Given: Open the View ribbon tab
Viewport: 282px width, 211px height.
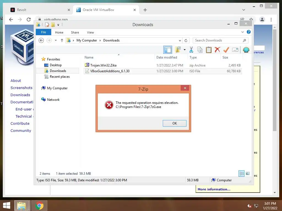Looking at the screenshot, I should tap(90, 32).
